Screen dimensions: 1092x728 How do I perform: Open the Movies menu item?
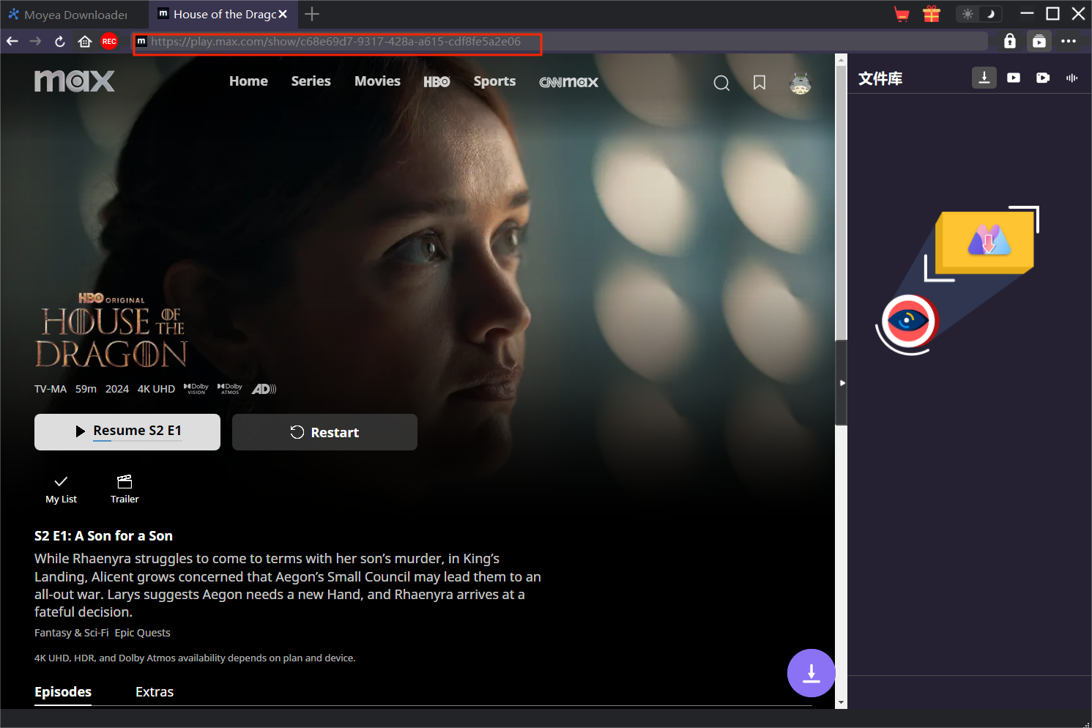click(x=377, y=81)
